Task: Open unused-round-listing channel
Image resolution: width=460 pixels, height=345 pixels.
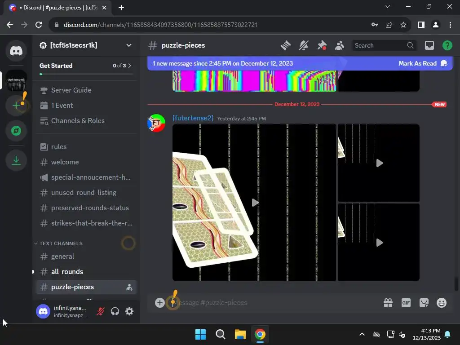Action: coord(85,192)
